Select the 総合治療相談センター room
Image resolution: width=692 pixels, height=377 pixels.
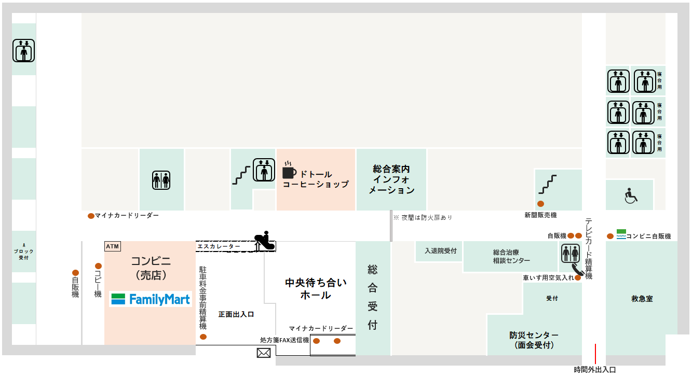511,256
